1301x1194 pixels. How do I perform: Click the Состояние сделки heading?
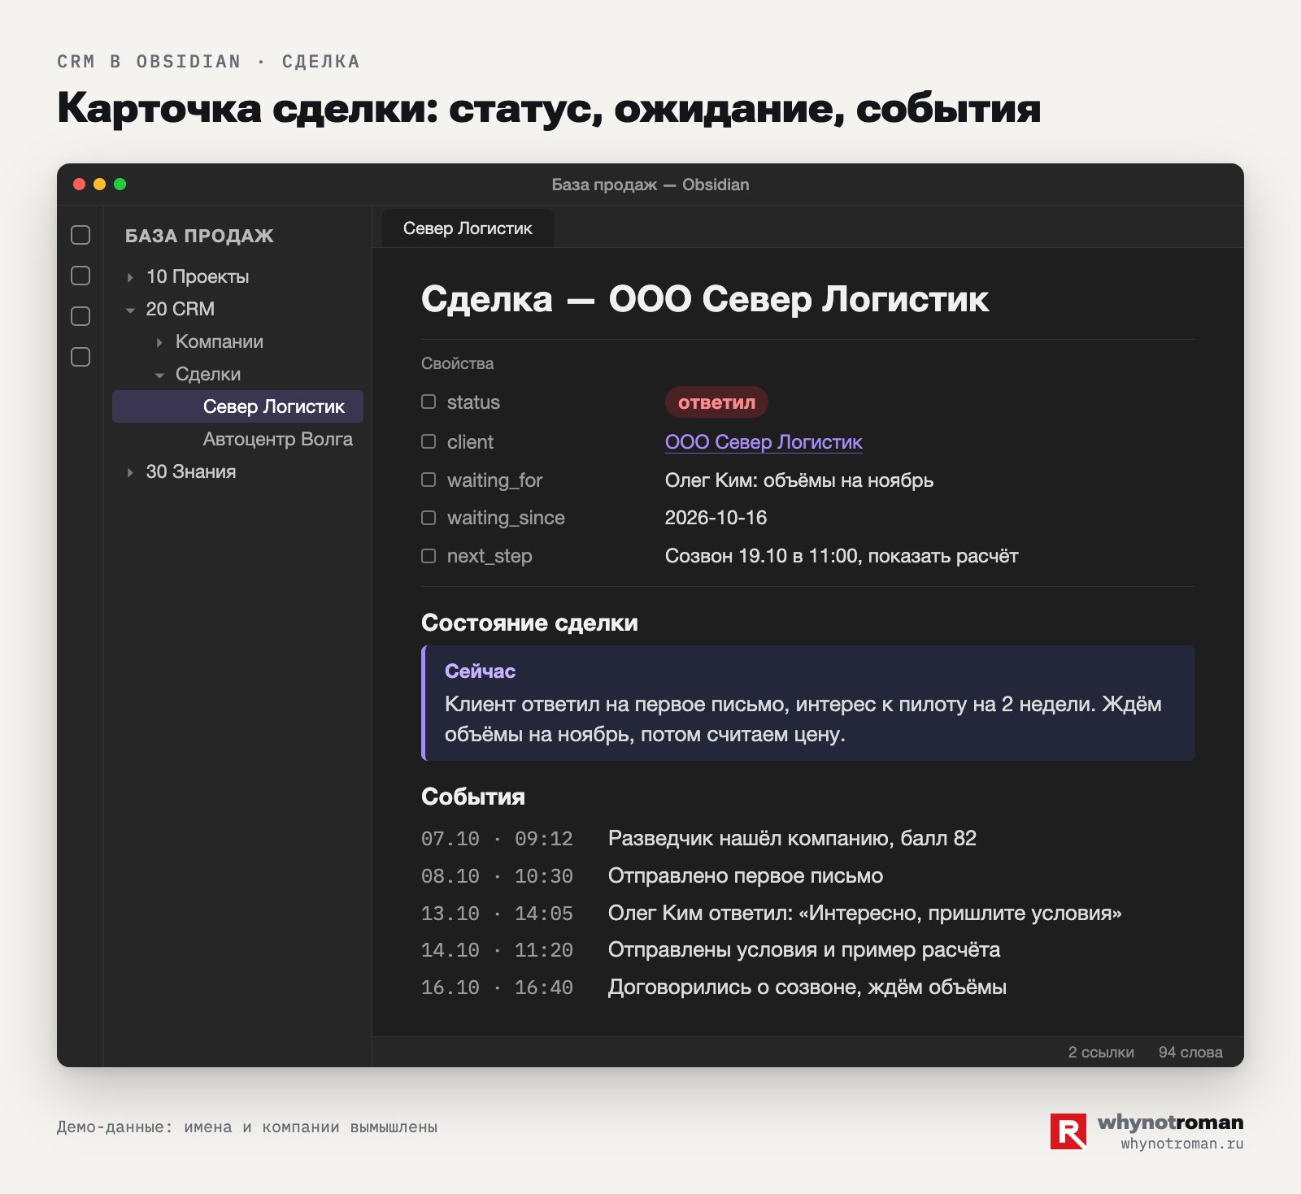(529, 623)
